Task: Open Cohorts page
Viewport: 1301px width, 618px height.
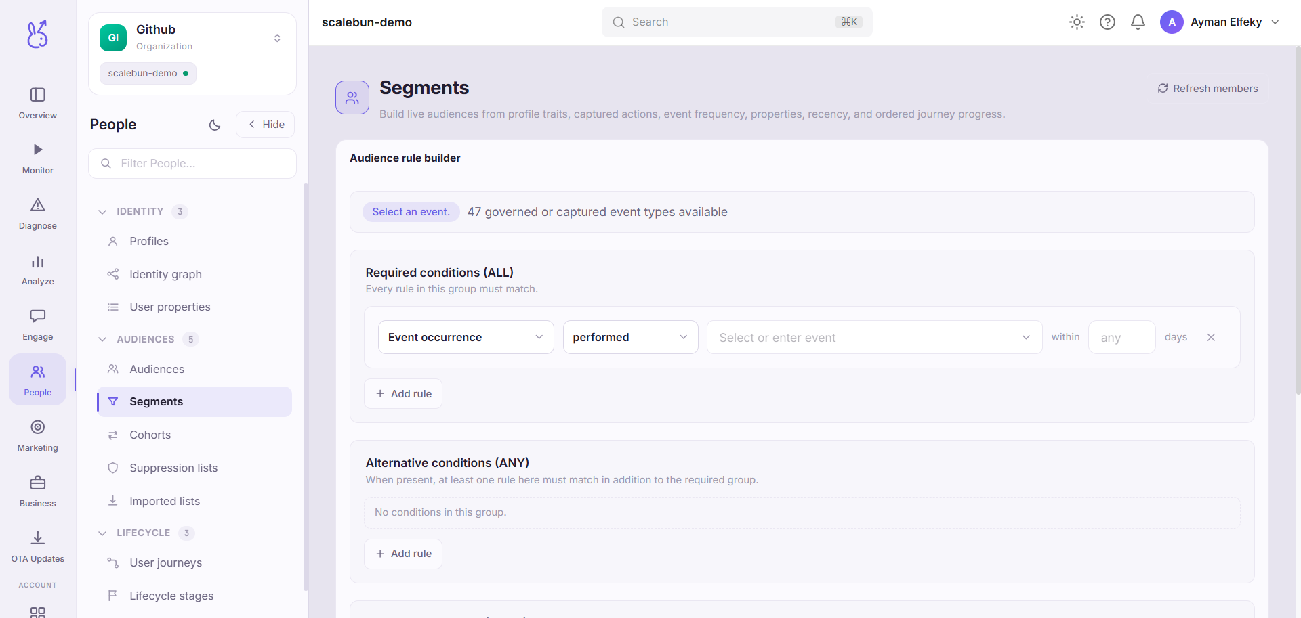Action: click(194, 435)
